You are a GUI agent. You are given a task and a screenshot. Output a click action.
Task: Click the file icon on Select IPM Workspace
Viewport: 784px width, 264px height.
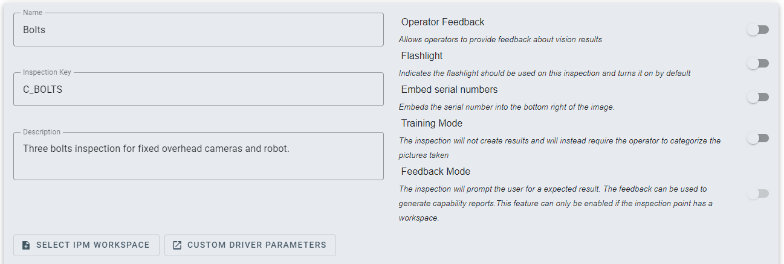click(x=26, y=245)
